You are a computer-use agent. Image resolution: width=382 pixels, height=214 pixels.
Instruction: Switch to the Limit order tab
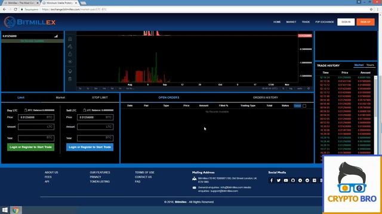pyautogui.click(x=21, y=97)
